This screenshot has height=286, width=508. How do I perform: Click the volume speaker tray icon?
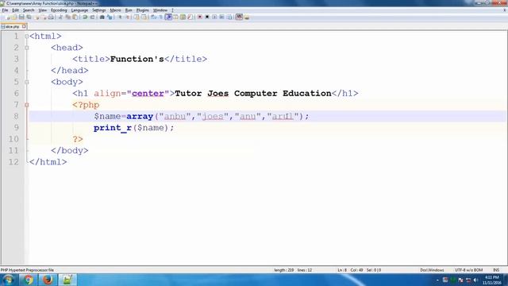[x=475, y=280]
